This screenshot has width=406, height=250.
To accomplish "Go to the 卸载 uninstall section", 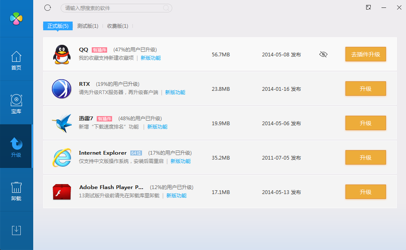I will click(x=16, y=191).
